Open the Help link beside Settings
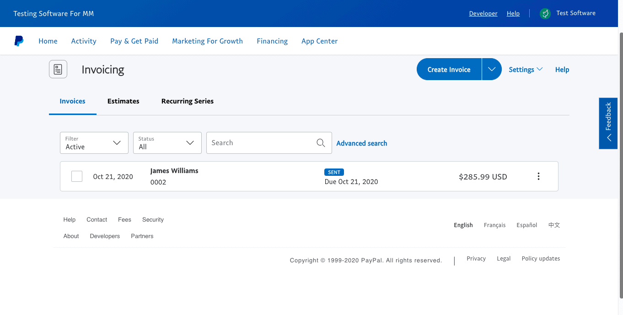Image resolution: width=623 pixels, height=315 pixels. (x=562, y=70)
